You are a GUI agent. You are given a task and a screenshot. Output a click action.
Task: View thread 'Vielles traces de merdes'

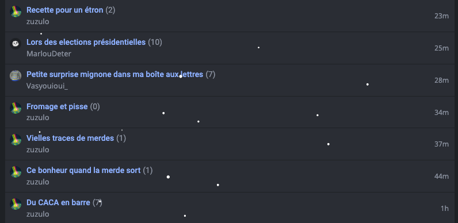point(70,138)
